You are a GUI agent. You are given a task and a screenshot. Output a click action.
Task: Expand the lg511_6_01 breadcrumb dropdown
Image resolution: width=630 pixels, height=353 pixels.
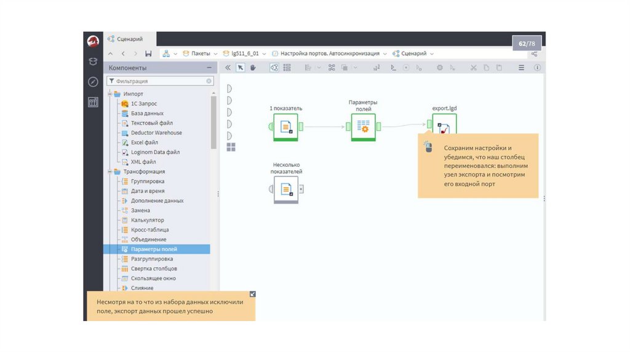coord(264,54)
